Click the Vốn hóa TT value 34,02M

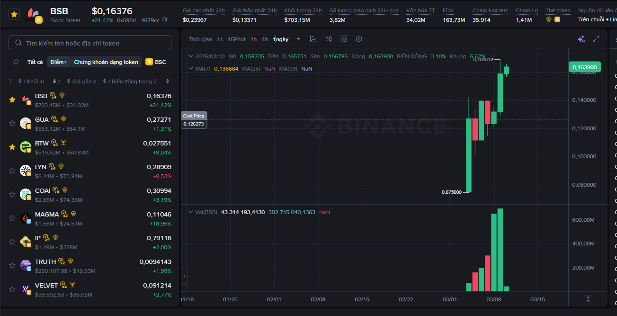pyautogui.click(x=416, y=20)
